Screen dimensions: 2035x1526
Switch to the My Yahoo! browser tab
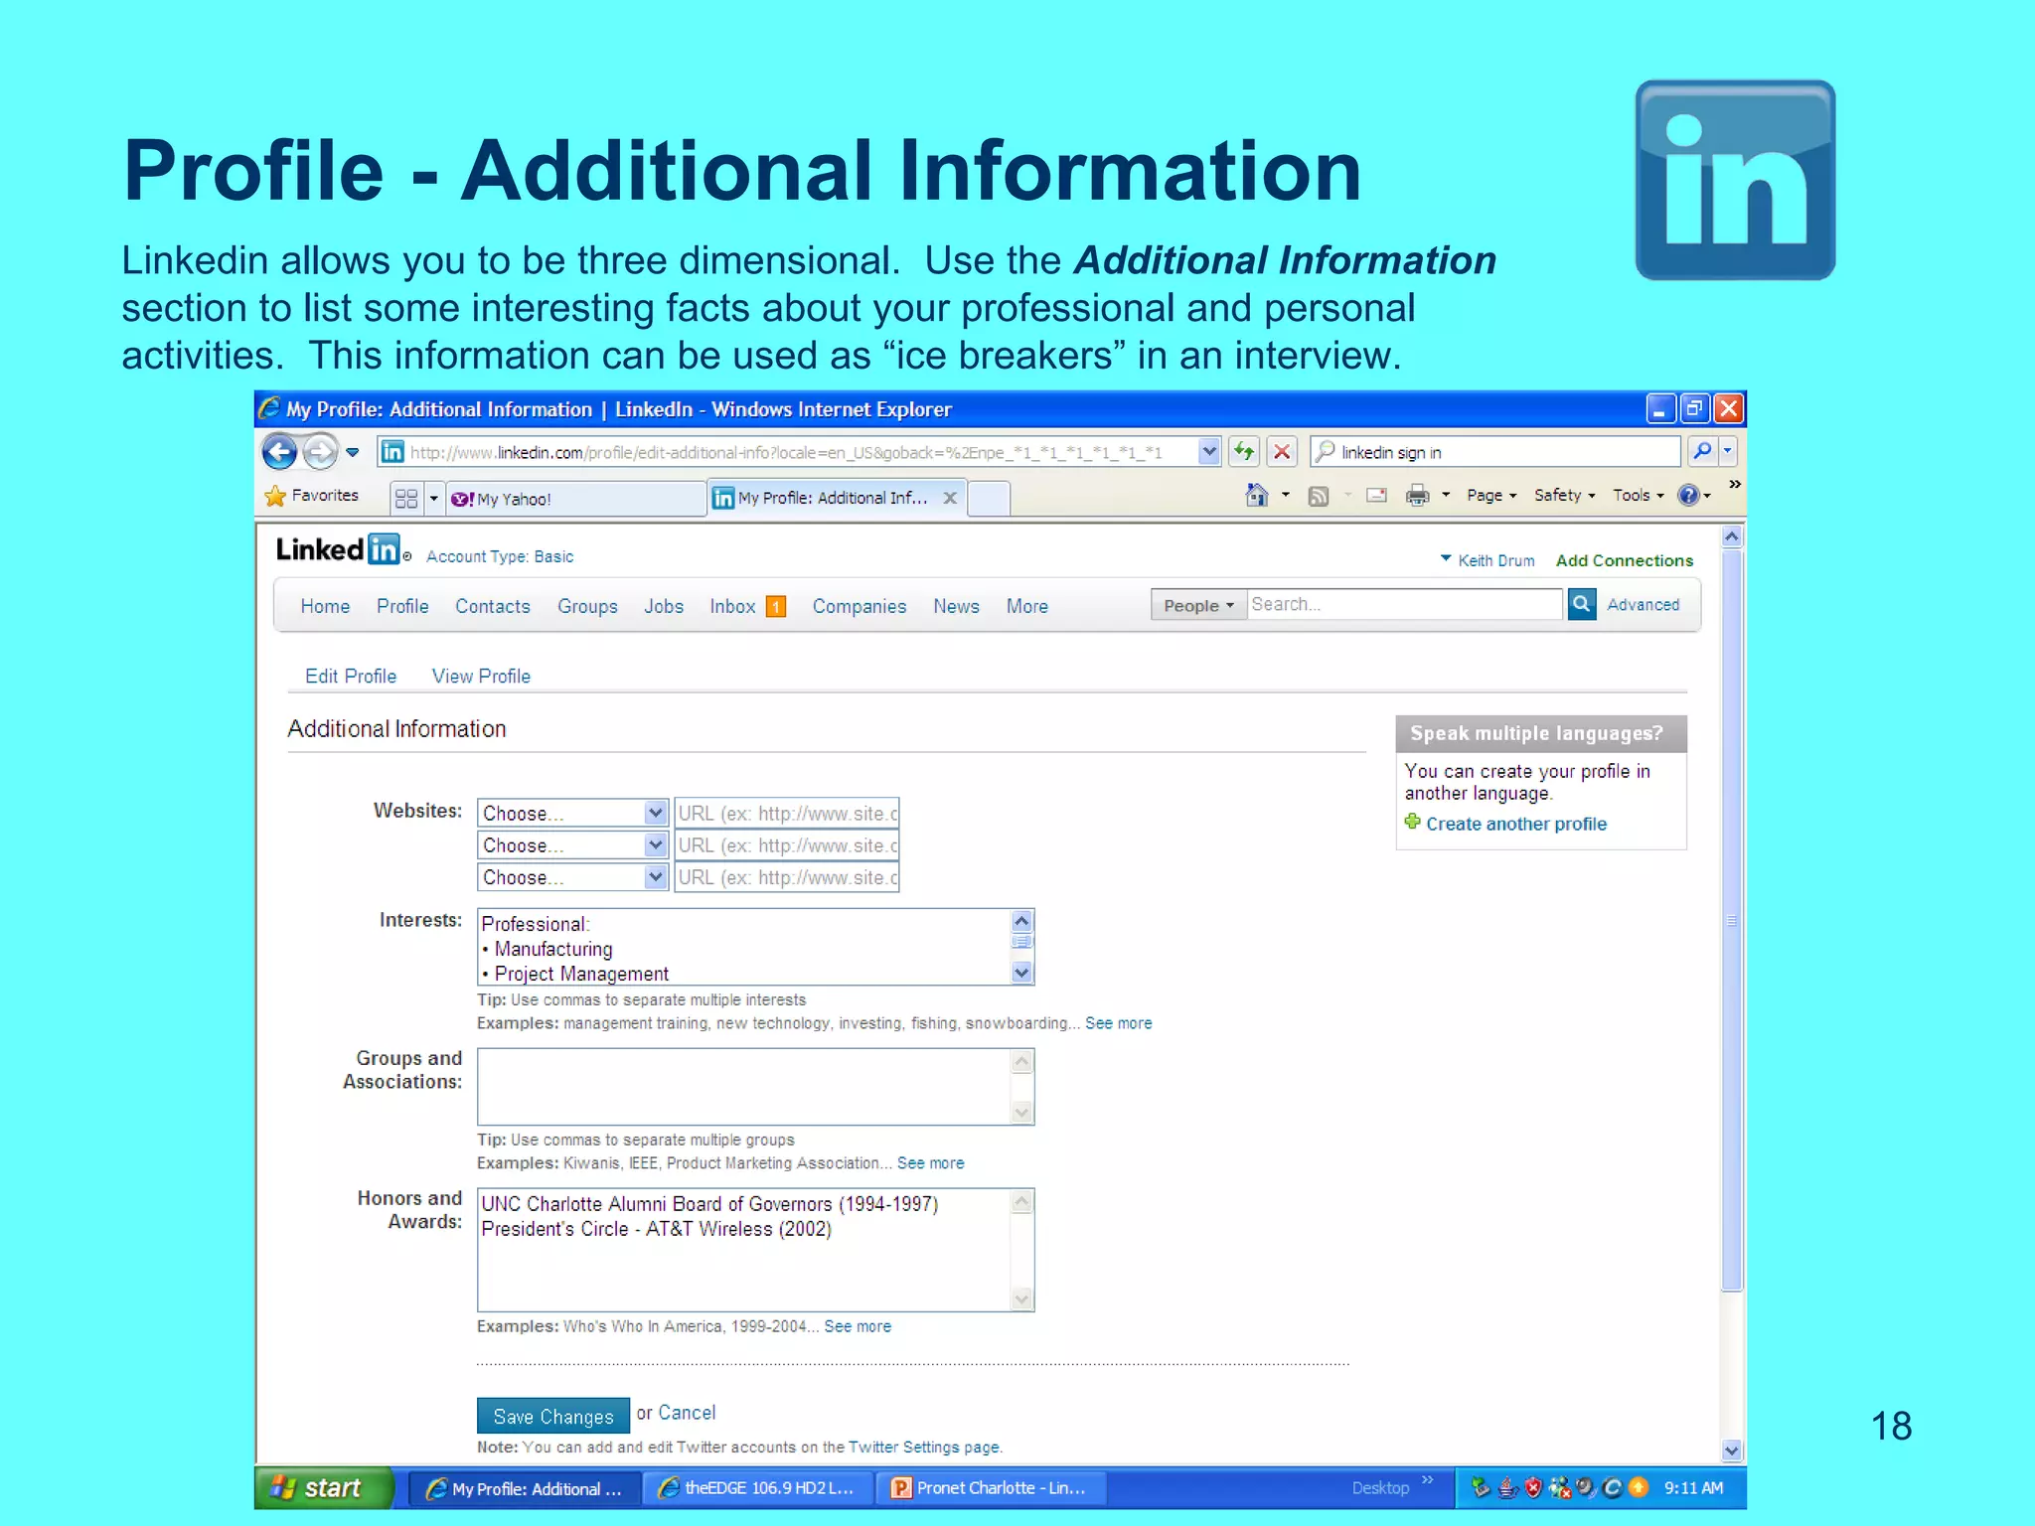click(574, 499)
